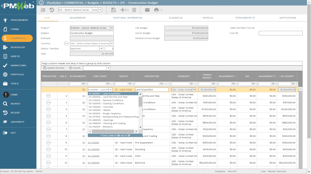This screenshot has width=311, height=174.
Task: Open the Portfolio breadcrumb link
Action: [54, 3]
